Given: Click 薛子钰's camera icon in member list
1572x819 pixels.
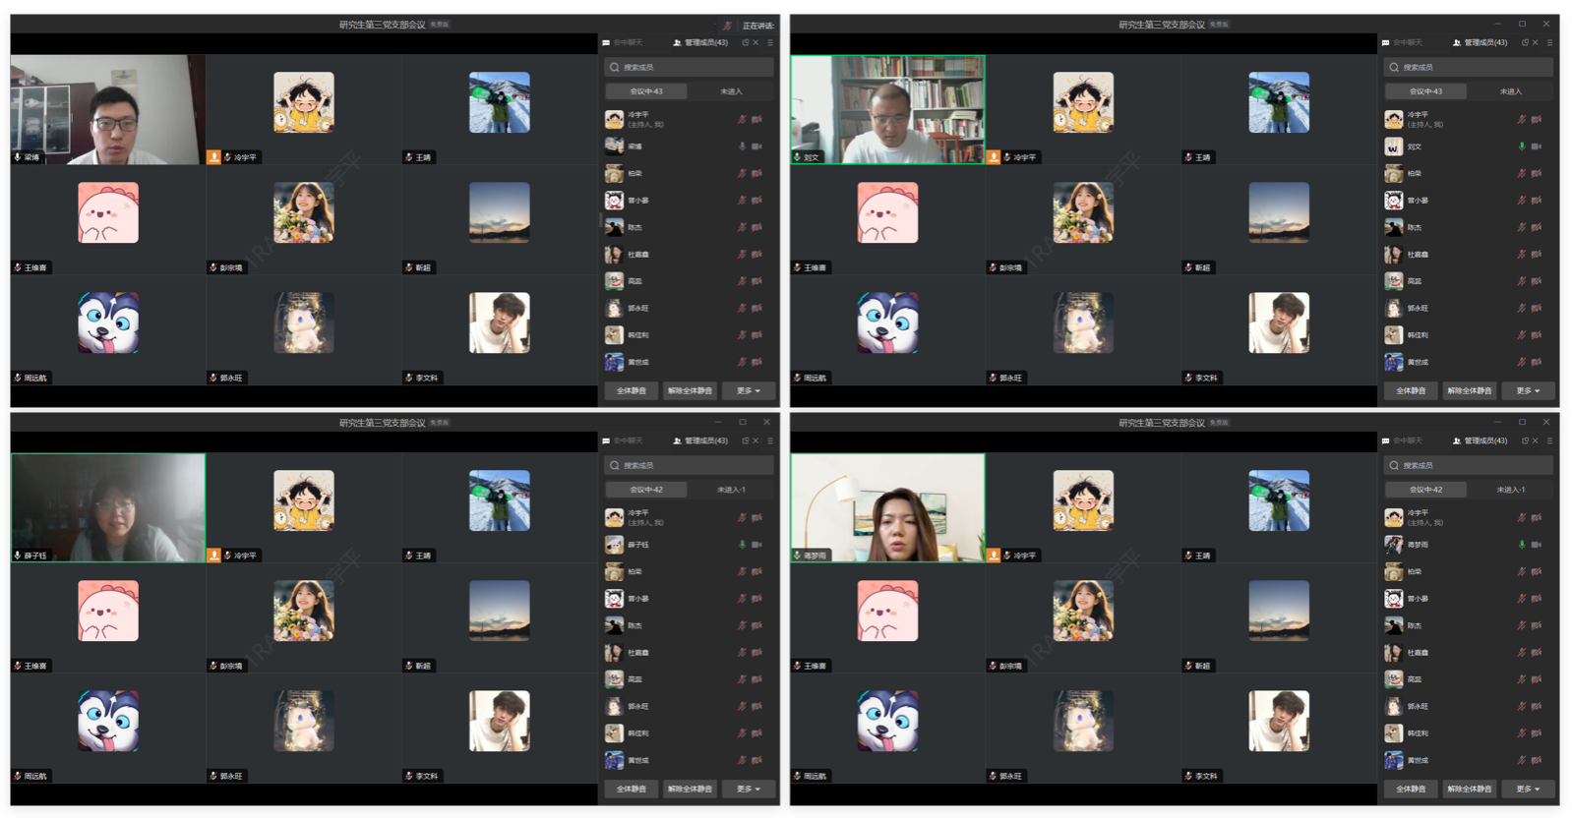Looking at the screenshot, I should tap(756, 545).
